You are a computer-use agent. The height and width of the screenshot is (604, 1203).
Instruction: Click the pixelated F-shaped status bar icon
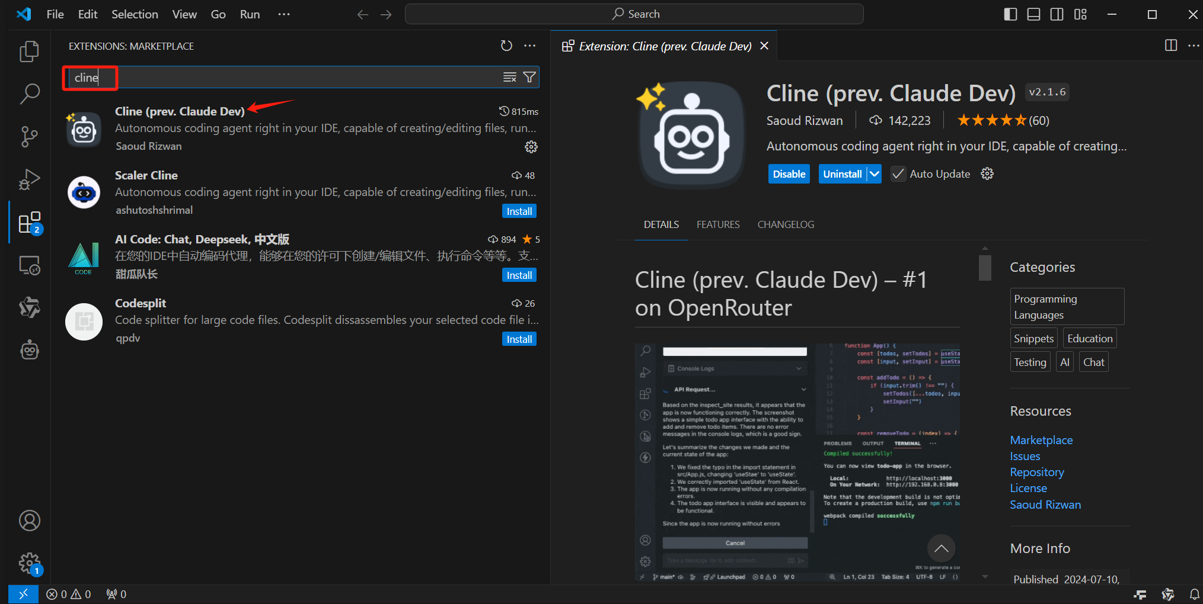click(x=1140, y=594)
